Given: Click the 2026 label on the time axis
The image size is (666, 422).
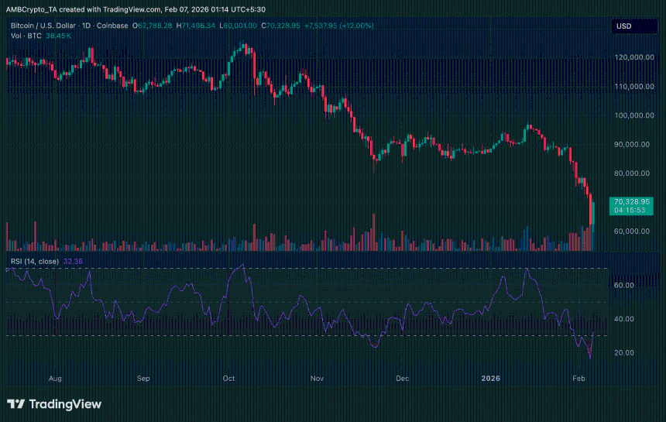Looking at the screenshot, I should click(491, 379).
